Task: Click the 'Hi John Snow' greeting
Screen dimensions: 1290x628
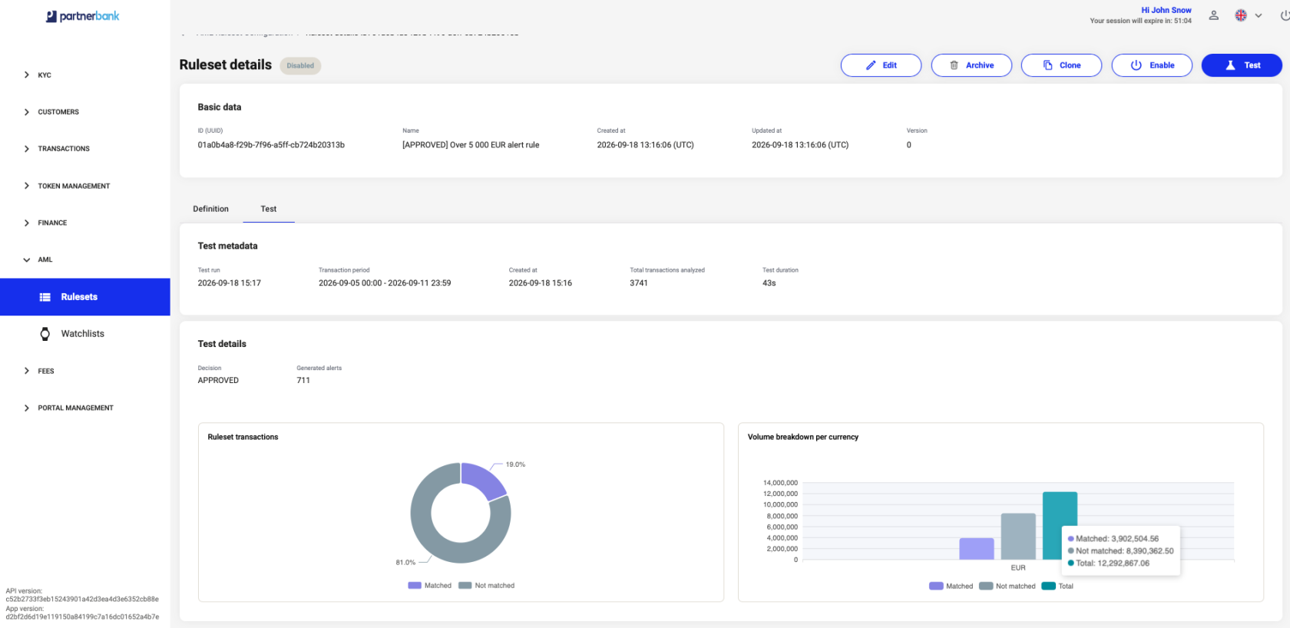Action: click(1166, 10)
